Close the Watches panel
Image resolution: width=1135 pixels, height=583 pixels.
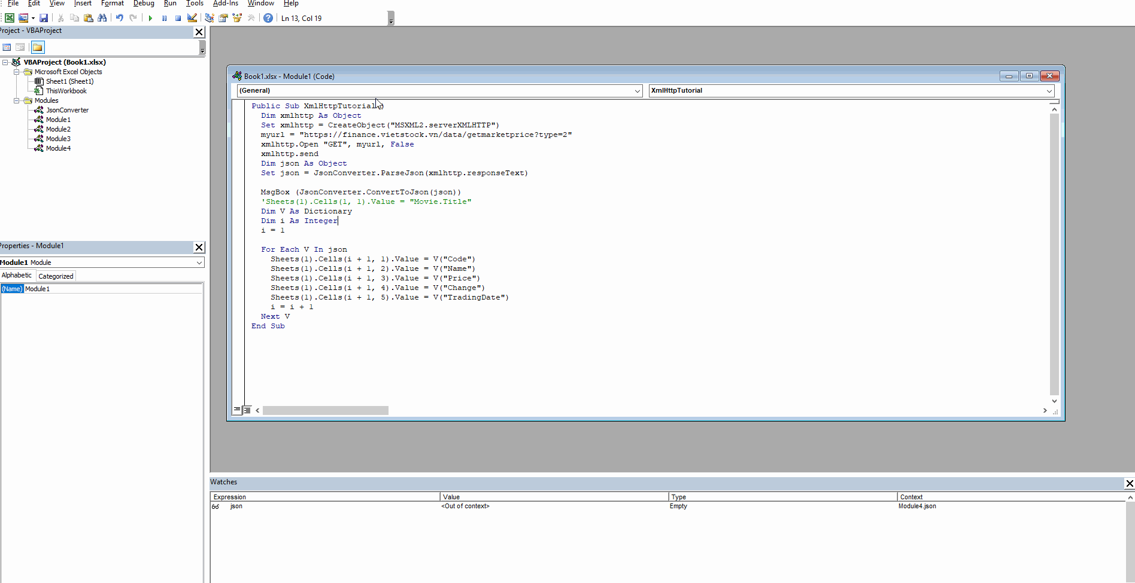point(1130,483)
